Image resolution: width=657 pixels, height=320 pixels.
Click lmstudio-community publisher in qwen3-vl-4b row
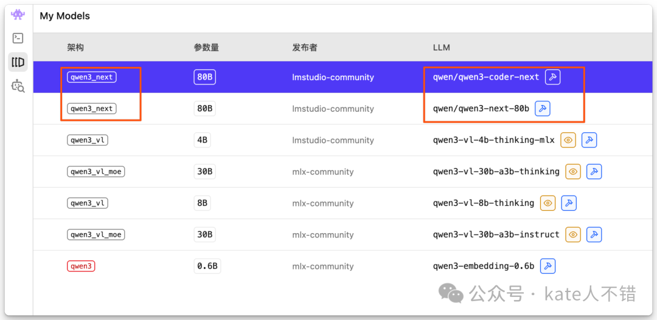click(x=333, y=140)
